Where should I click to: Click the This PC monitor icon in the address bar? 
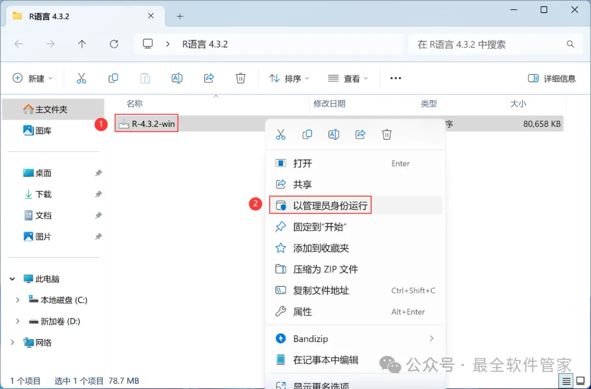point(148,44)
